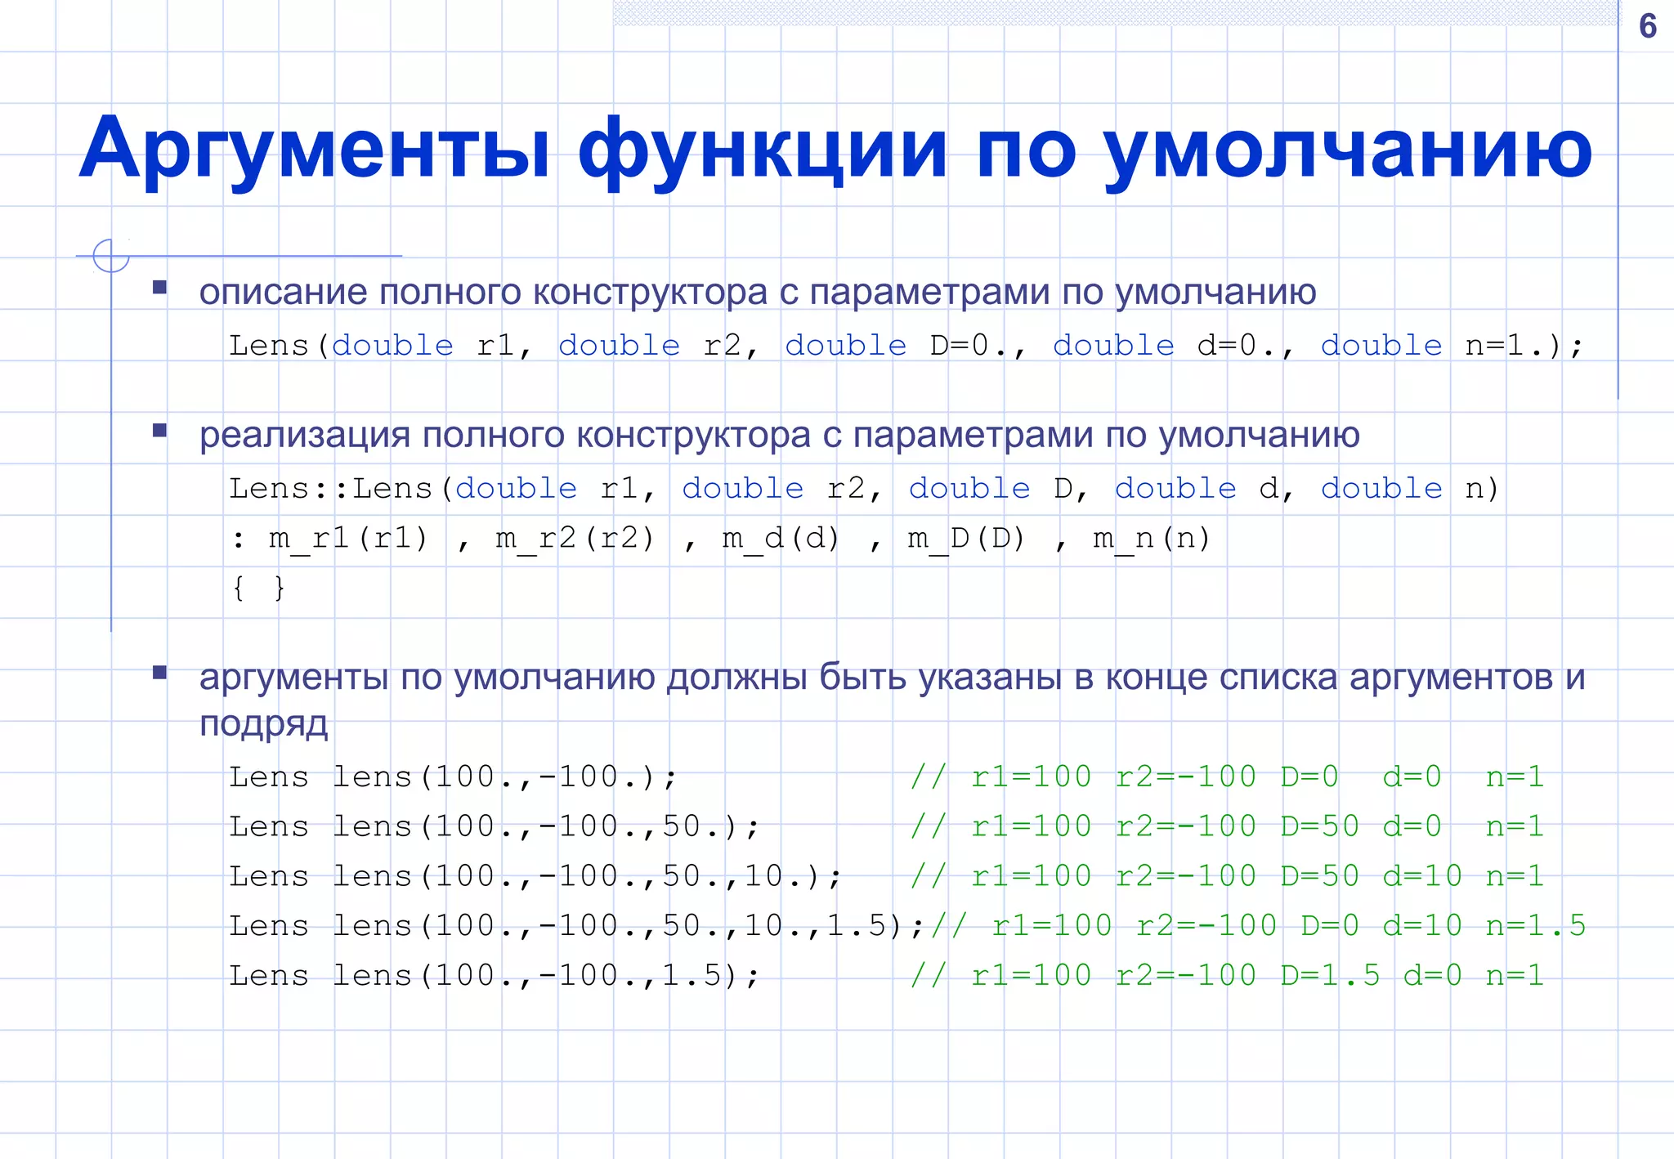
Task: Click the first square bullet marker
Action: tap(160, 287)
